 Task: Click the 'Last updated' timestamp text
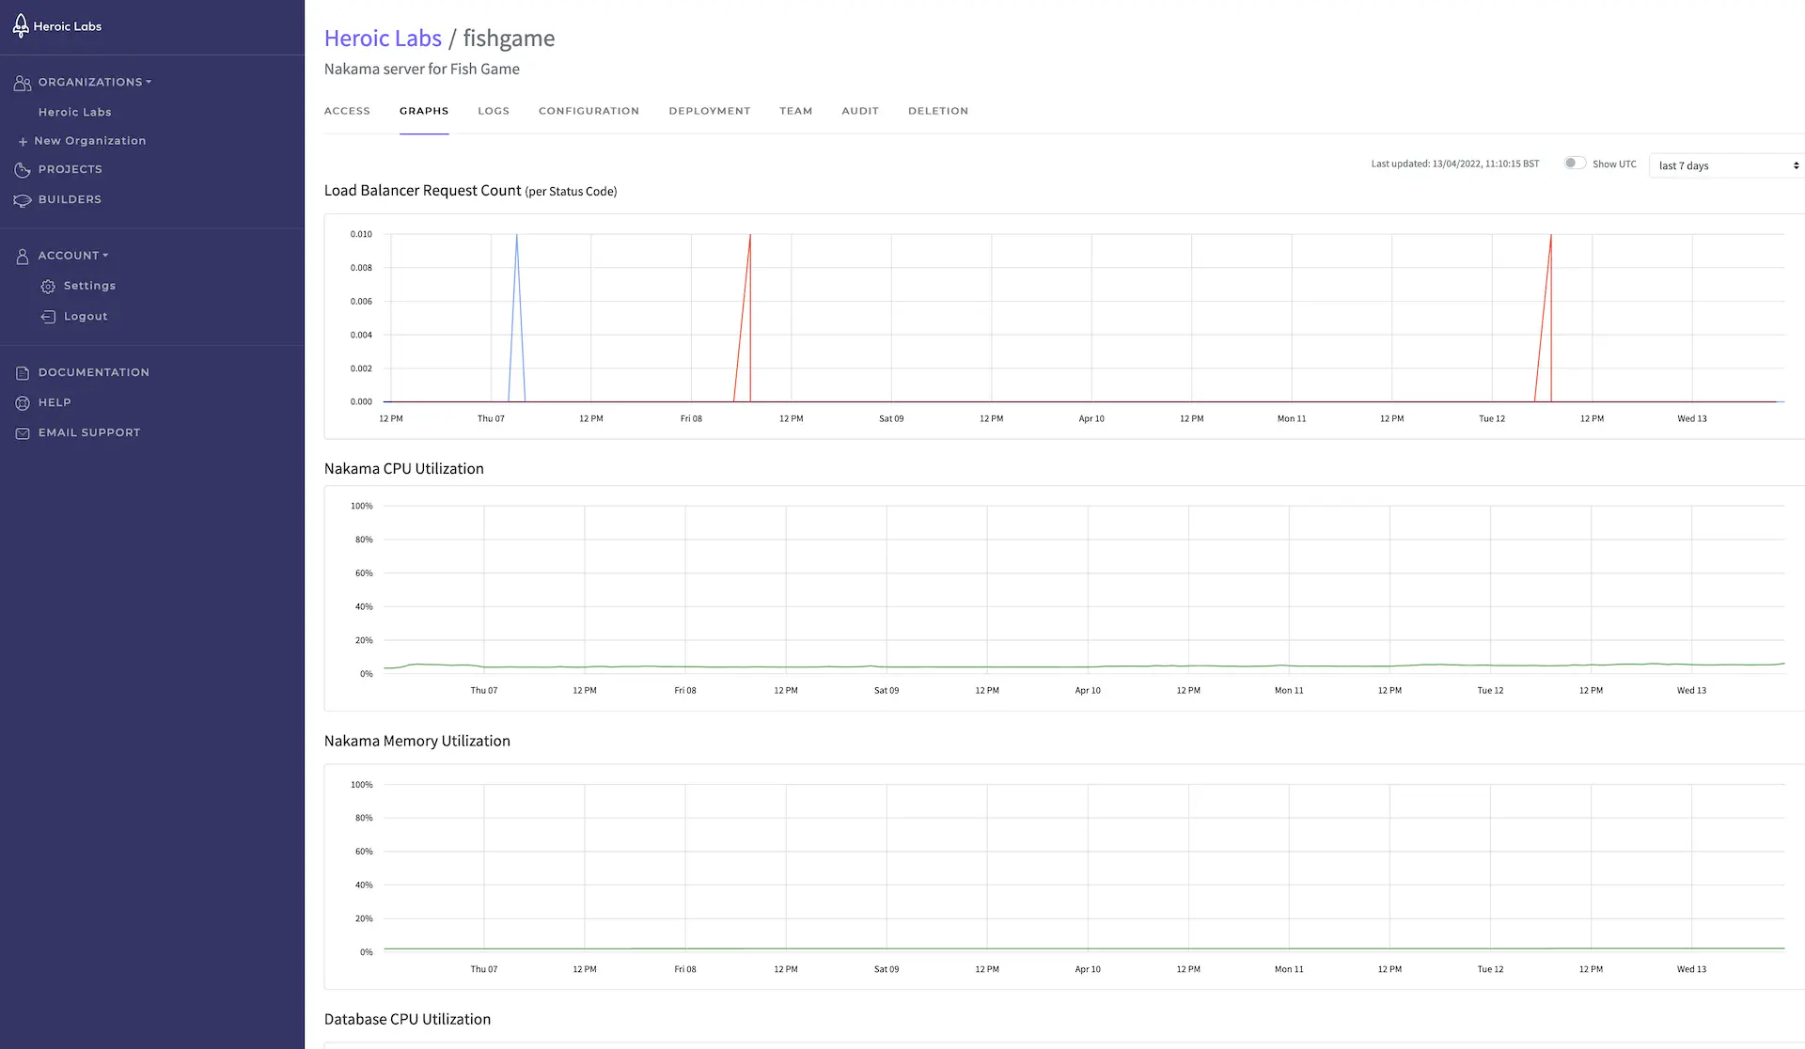(x=1455, y=164)
